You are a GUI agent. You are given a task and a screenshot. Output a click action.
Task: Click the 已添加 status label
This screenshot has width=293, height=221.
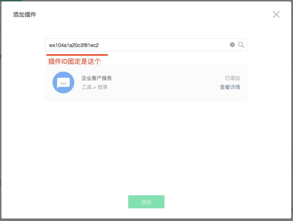coord(233,78)
